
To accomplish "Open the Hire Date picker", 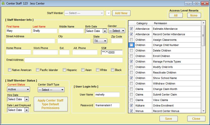I will coord(26,99).
